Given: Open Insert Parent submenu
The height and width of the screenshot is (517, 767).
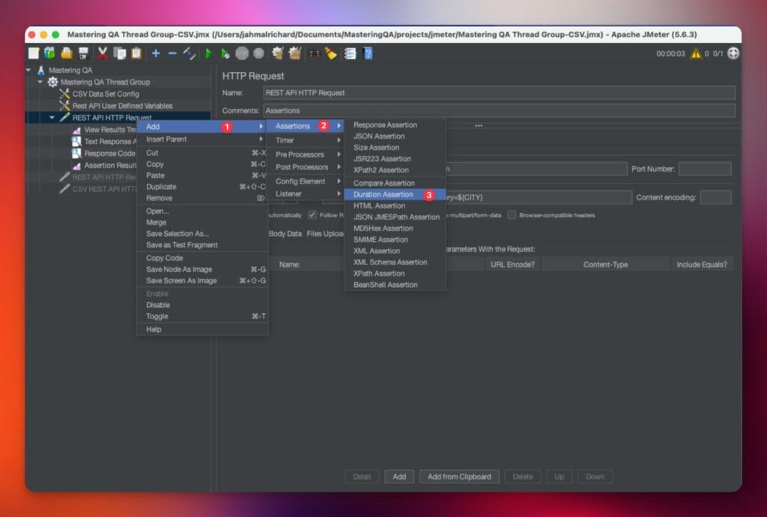Looking at the screenshot, I should pos(202,139).
